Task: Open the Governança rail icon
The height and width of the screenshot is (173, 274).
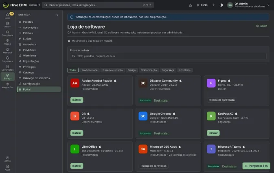Action: point(7,68)
